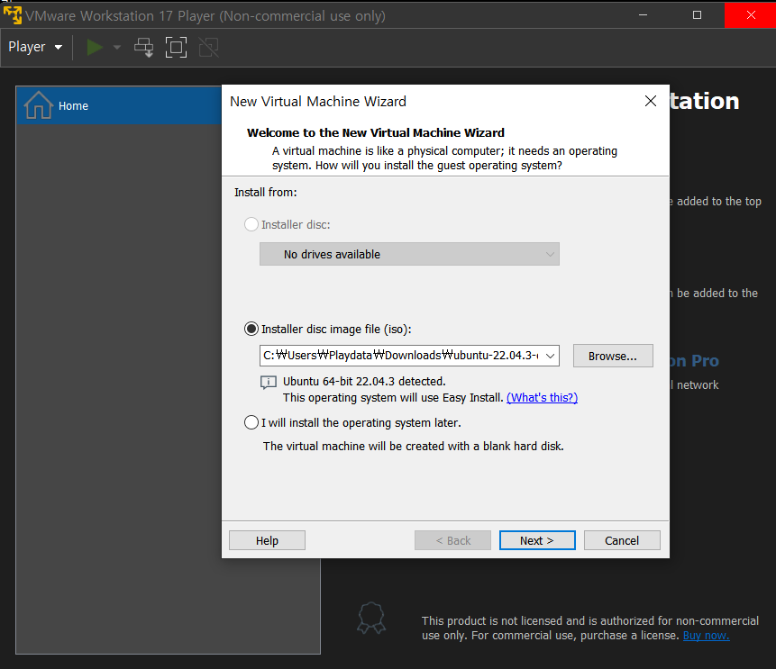Click the green power on play icon

pos(95,48)
